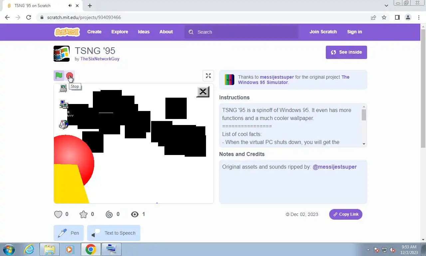The image size is (426, 256).
Task: Enter fullscreen mode for the project stage
Action: point(208,76)
